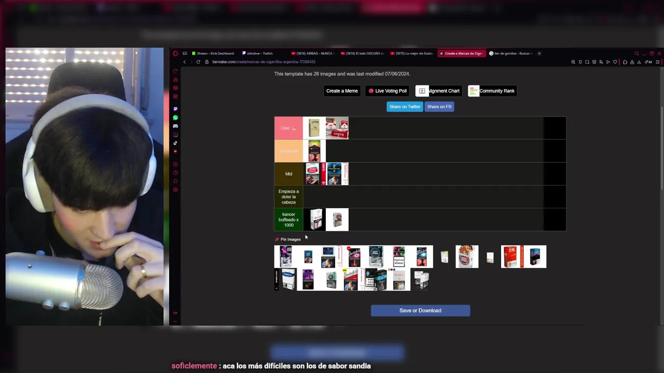Screen dimensions: 664x373
Task: Select the red-white Chesterfield pack in the bottom pool row
Action: [353, 279]
